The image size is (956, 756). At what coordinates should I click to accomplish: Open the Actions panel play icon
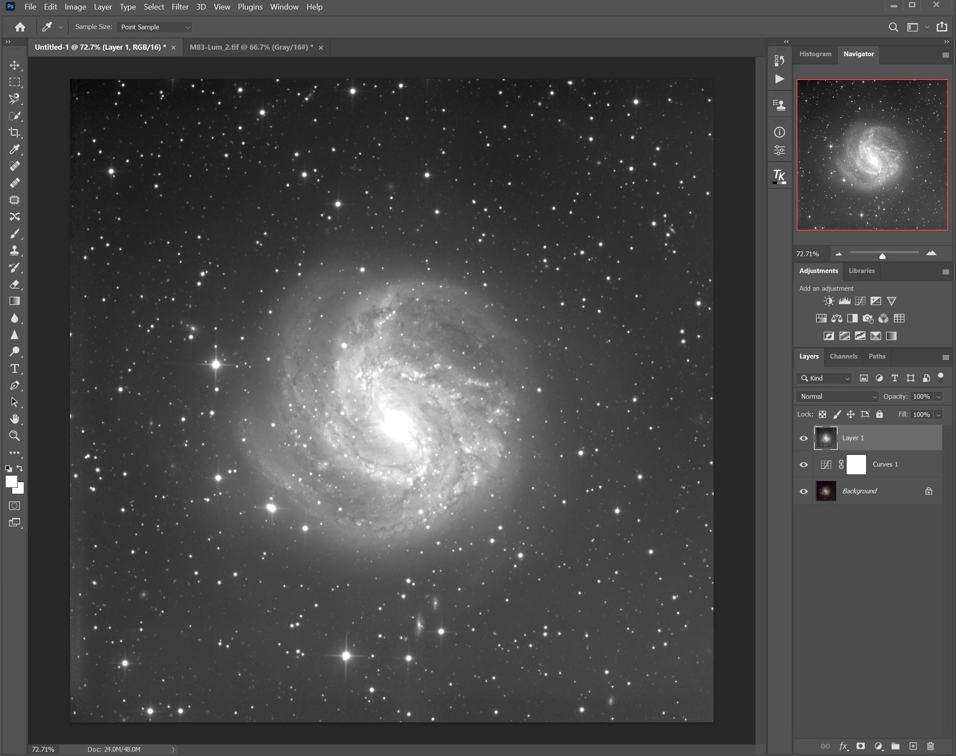(779, 79)
